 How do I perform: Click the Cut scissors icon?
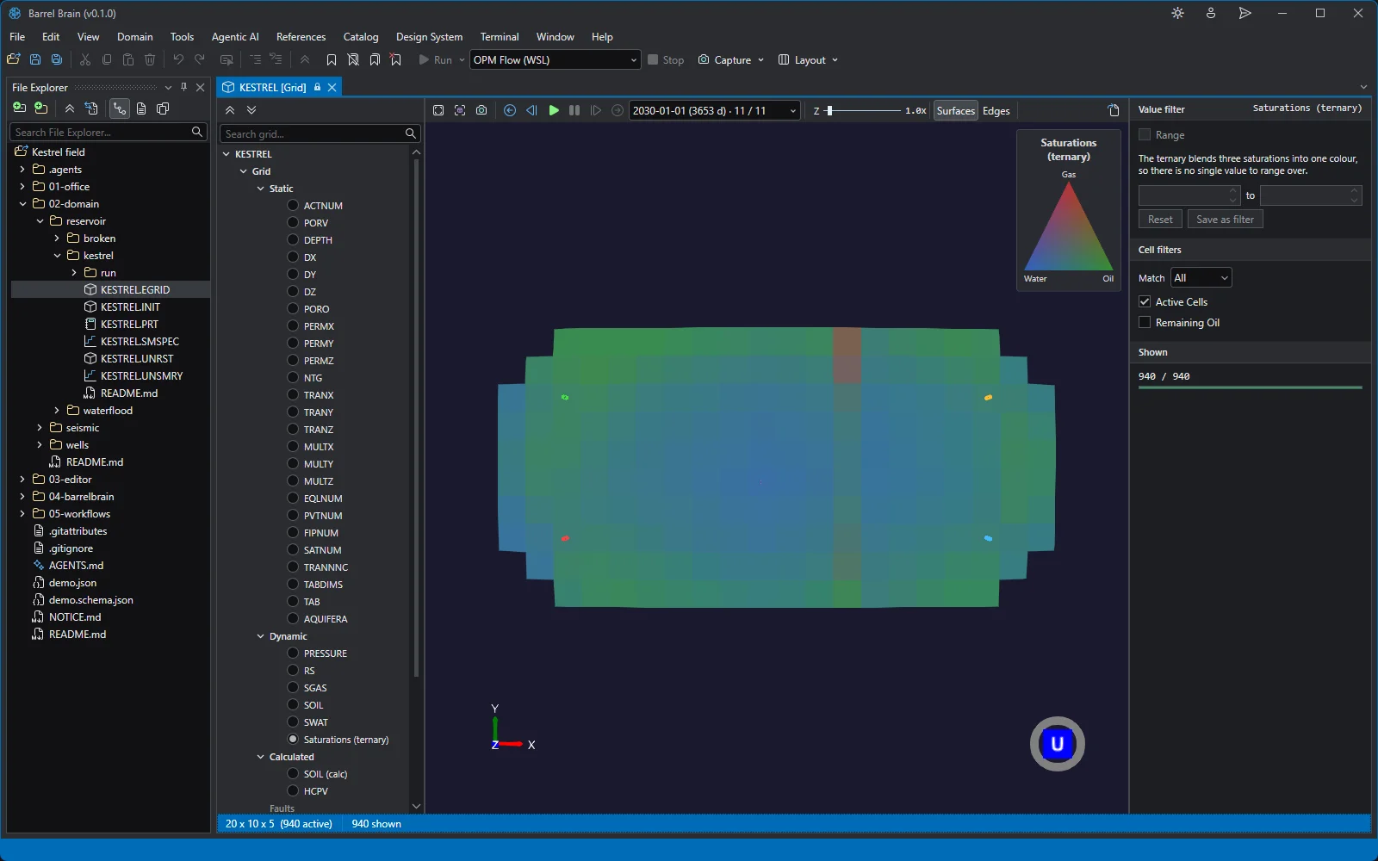(x=85, y=59)
